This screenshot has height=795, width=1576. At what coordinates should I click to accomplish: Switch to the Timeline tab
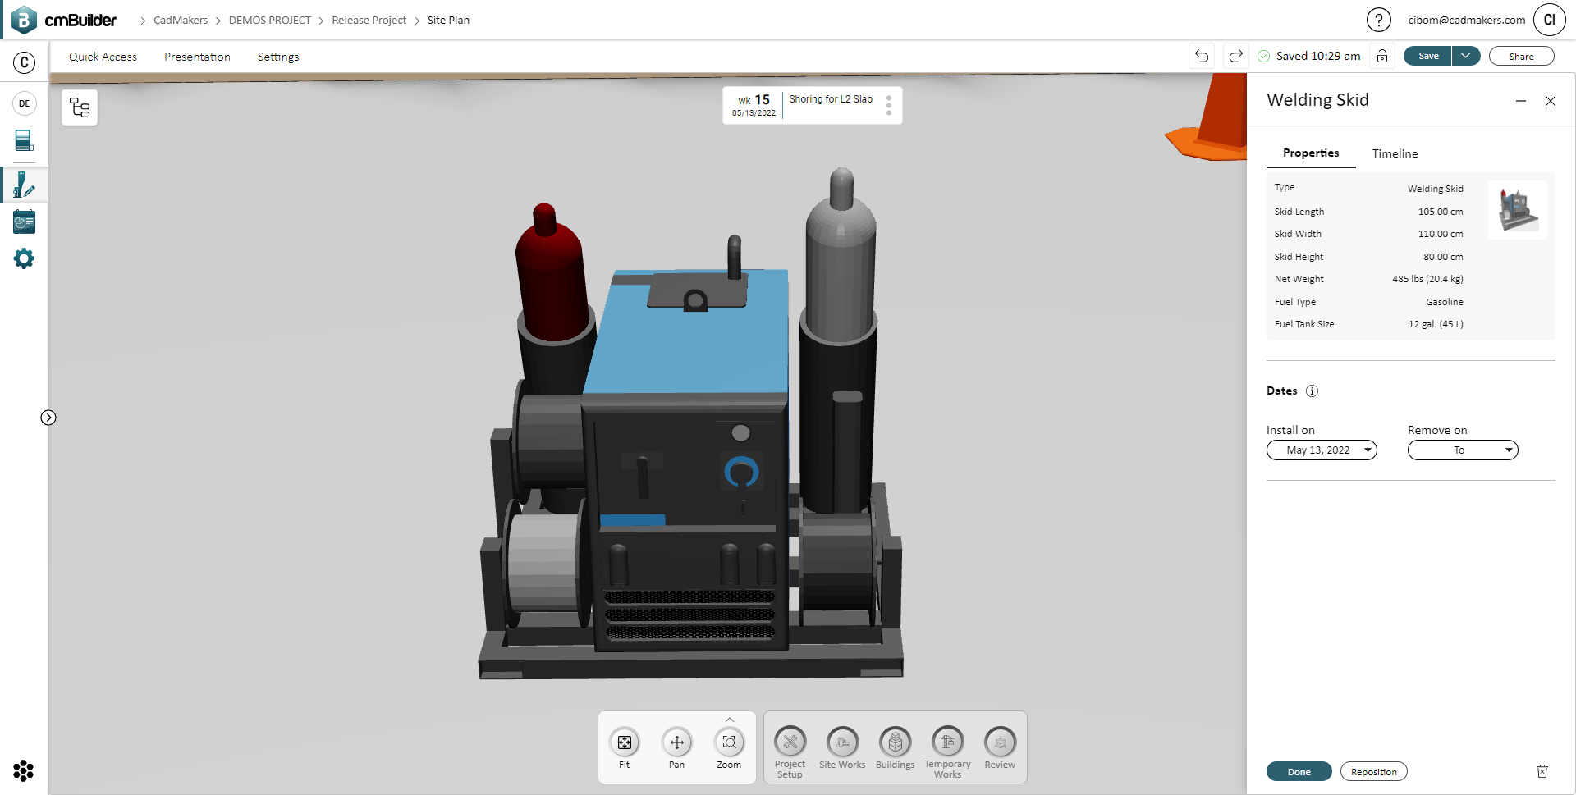tap(1395, 153)
